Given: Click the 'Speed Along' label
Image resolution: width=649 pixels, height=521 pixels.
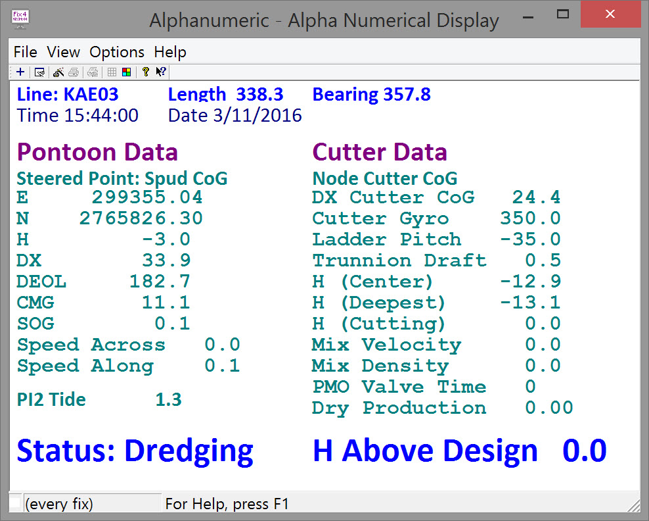Looking at the screenshot, I should tap(85, 366).
